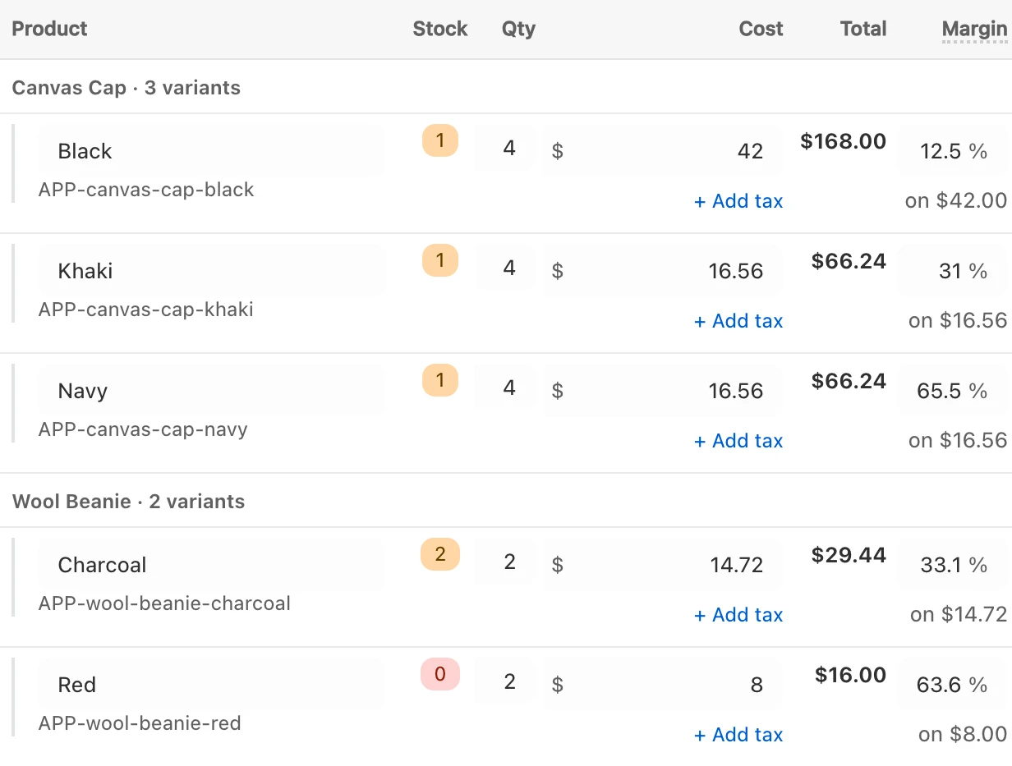Click Red beanie stock badge showing 0
1012x766 pixels.
pos(440,674)
